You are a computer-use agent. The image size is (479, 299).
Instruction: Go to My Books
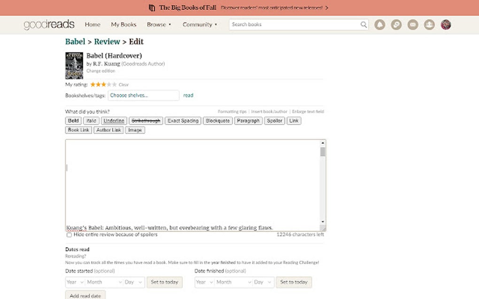coord(124,24)
